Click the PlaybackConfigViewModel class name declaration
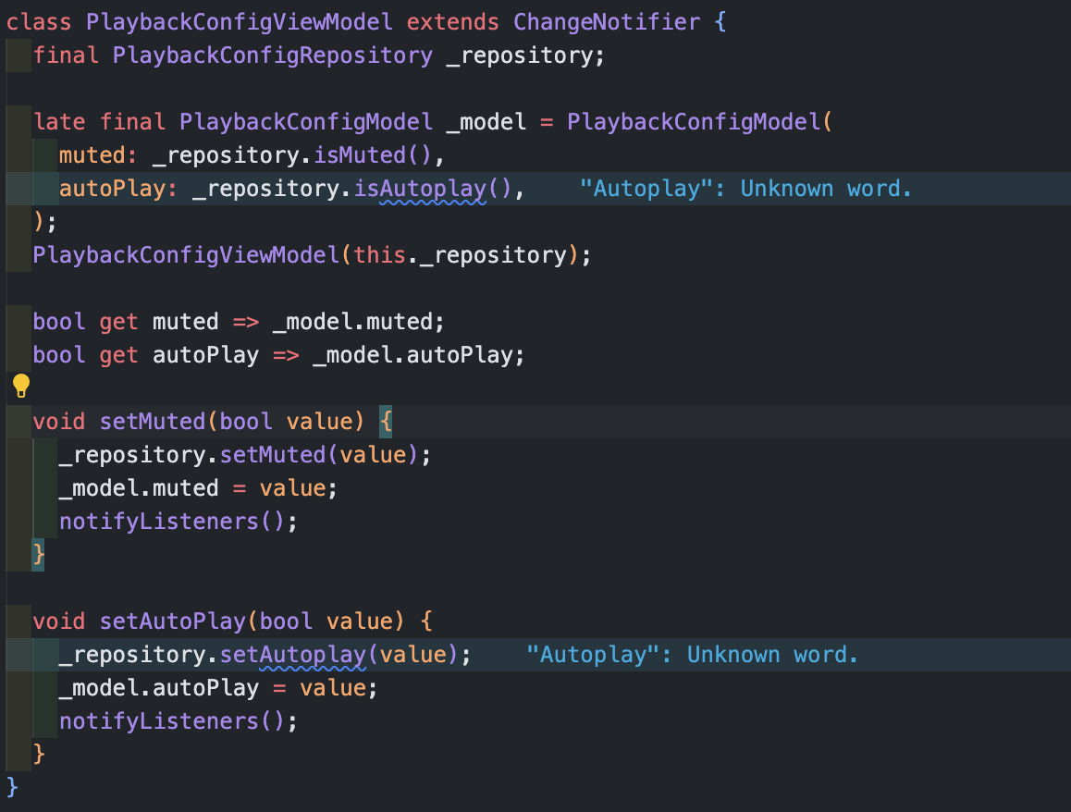 point(239,22)
